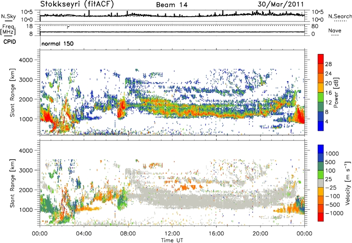Click the noise spike near 16:30 in N.Sky panel
Image resolution: width=352 pixels, height=243 pixels.
tap(223, 13)
